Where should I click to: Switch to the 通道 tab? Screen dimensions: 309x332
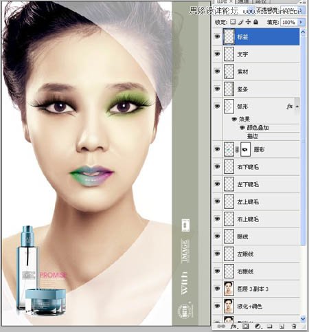point(243,1)
